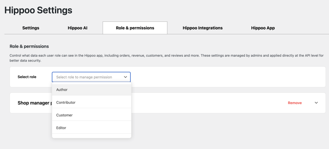329x149 pixels.
Task: Collapse role dropdown using its chevron arrow
Action: [125, 77]
